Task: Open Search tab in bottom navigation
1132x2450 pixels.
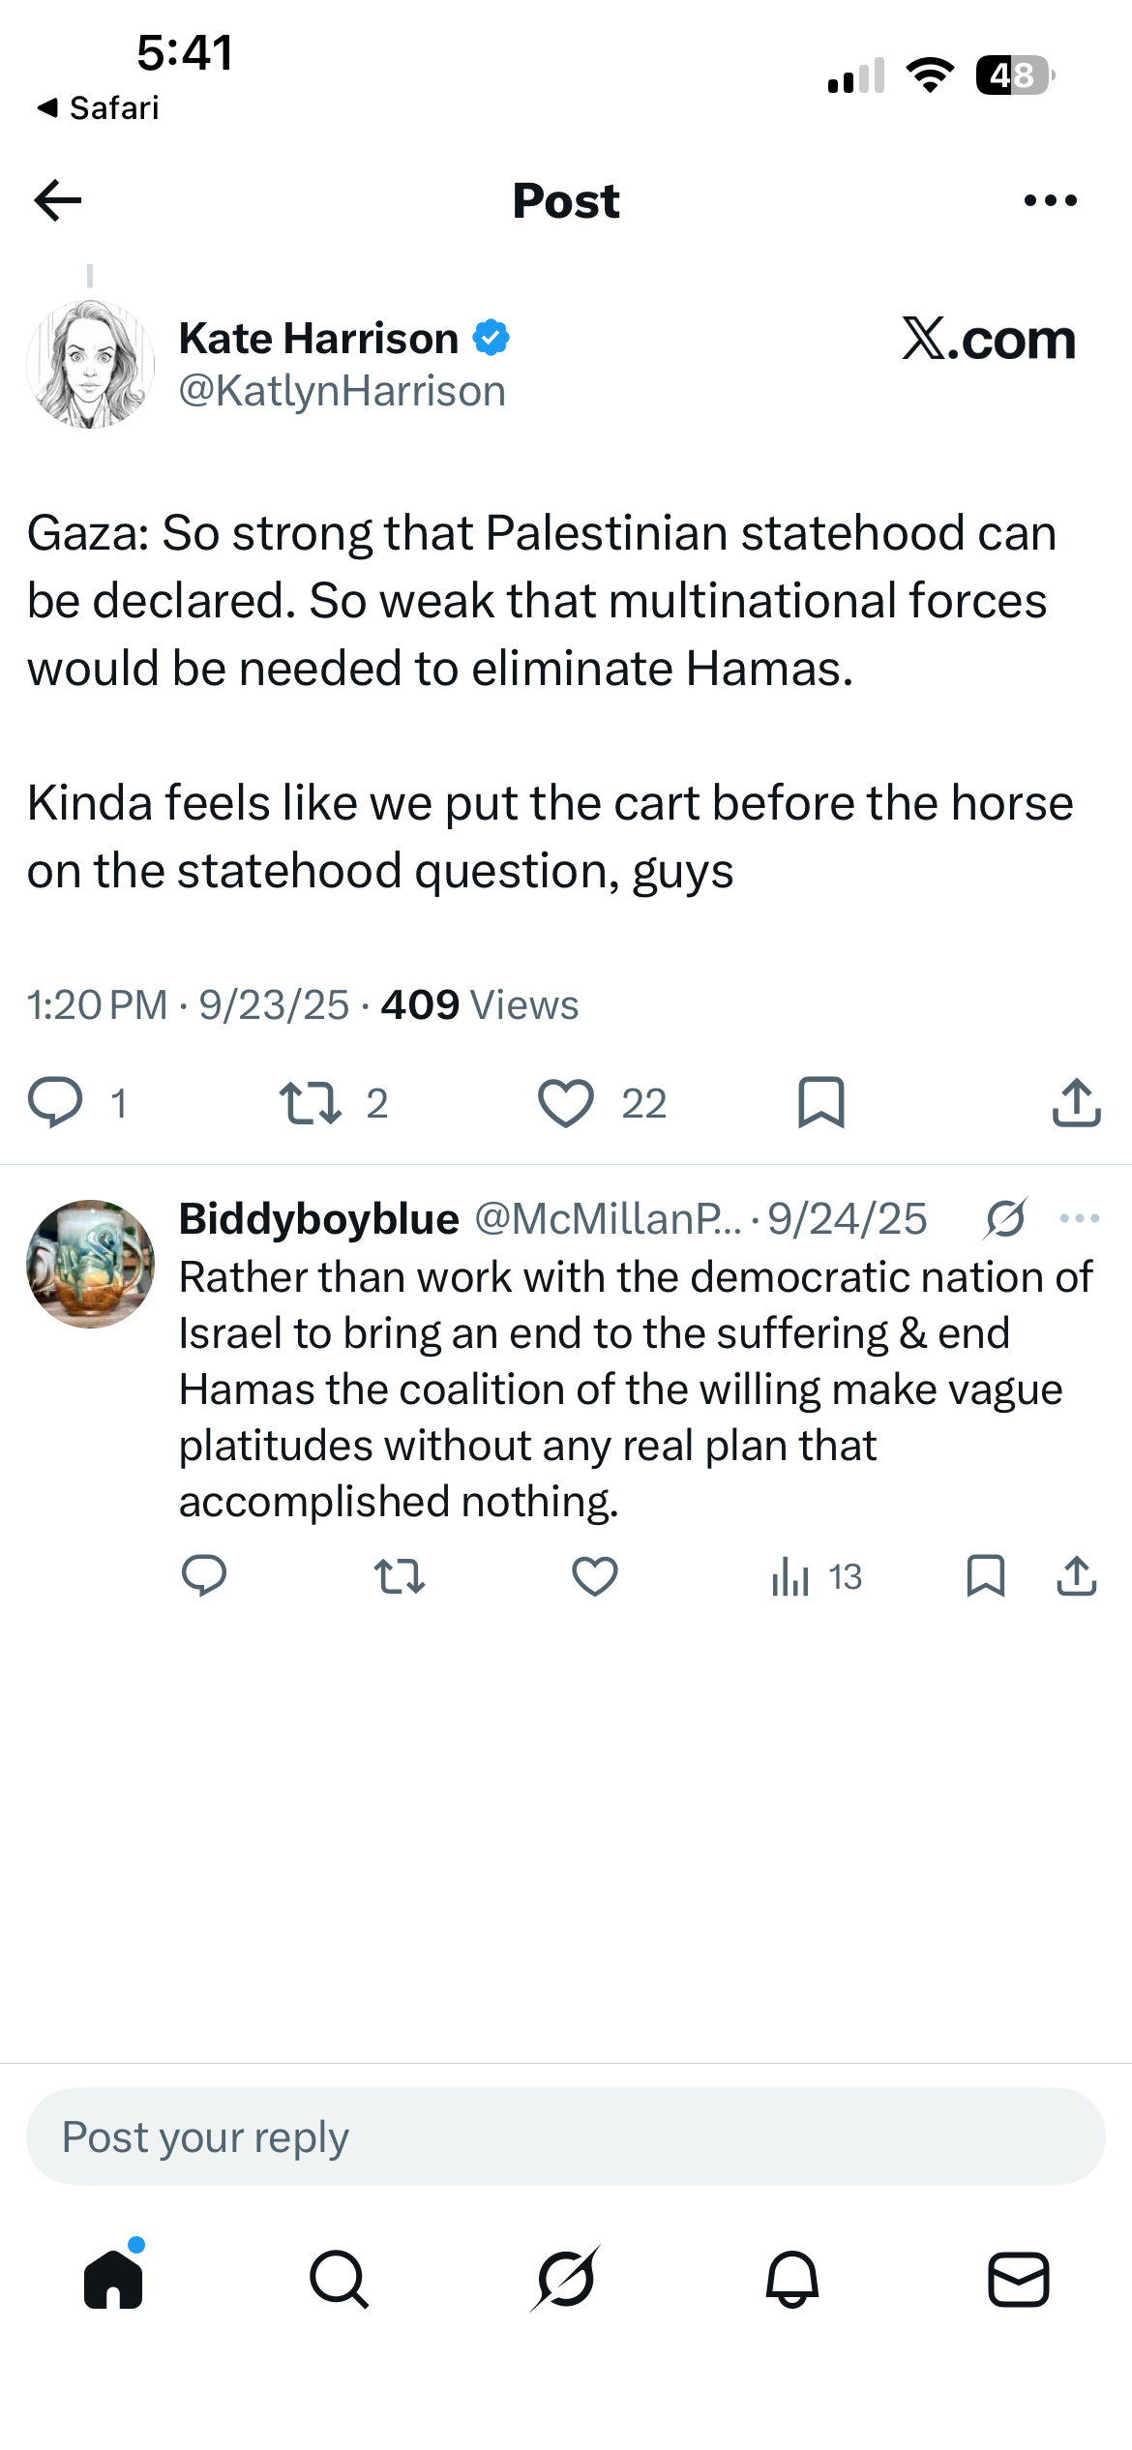Action: (x=339, y=2280)
